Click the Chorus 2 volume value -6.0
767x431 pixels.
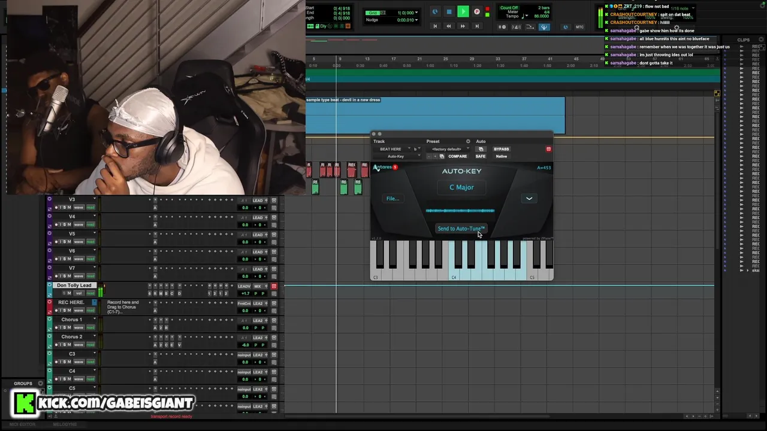pyautogui.click(x=245, y=345)
